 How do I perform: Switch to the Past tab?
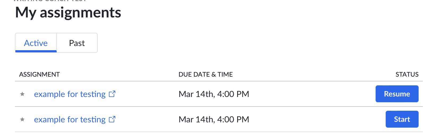[x=77, y=43]
